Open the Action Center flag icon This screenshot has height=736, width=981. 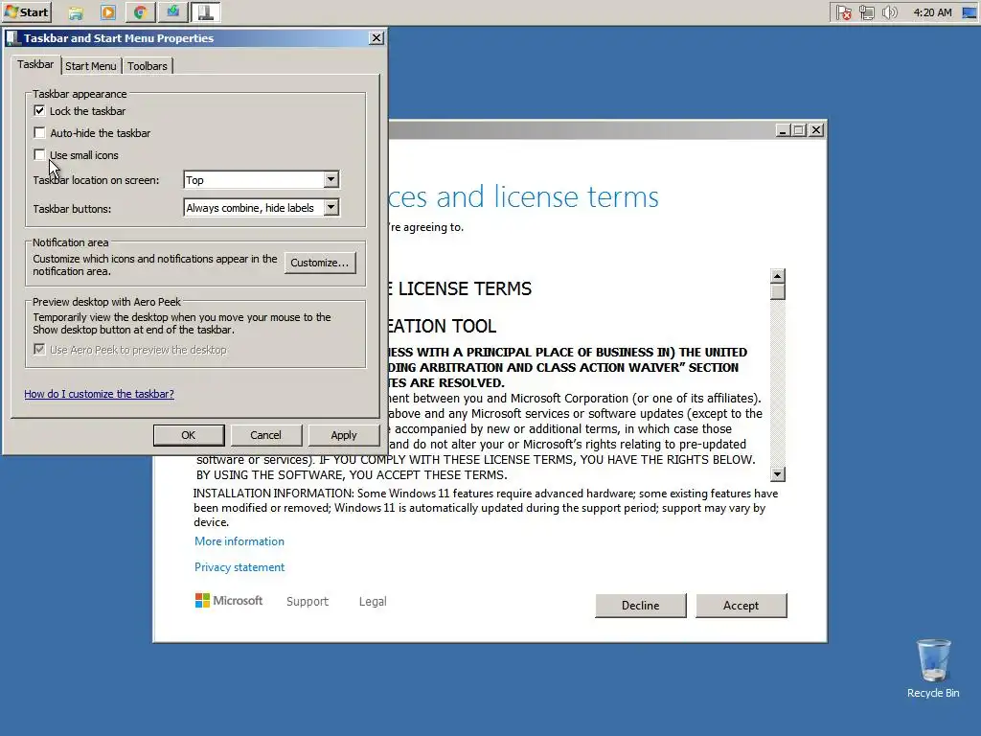843,12
